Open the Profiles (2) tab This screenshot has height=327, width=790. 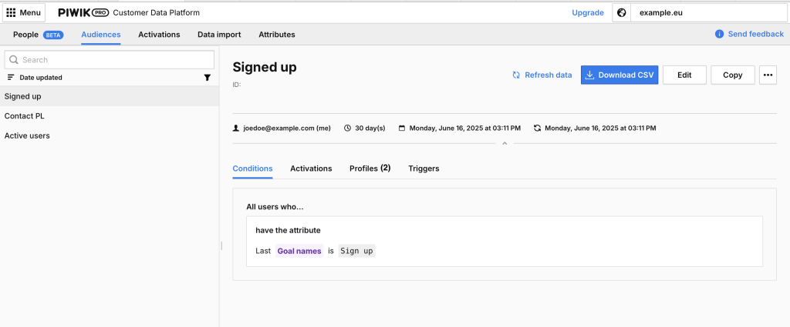click(x=370, y=169)
